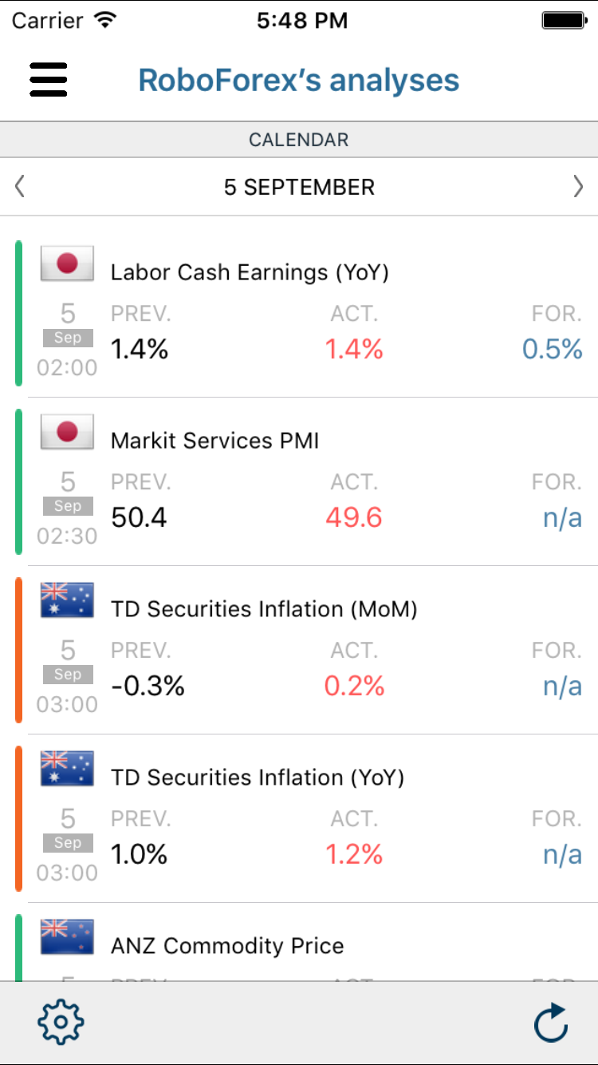Tap the 49.6 actual value
Viewport: 598px width, 1065px height.
pos(354,517)
